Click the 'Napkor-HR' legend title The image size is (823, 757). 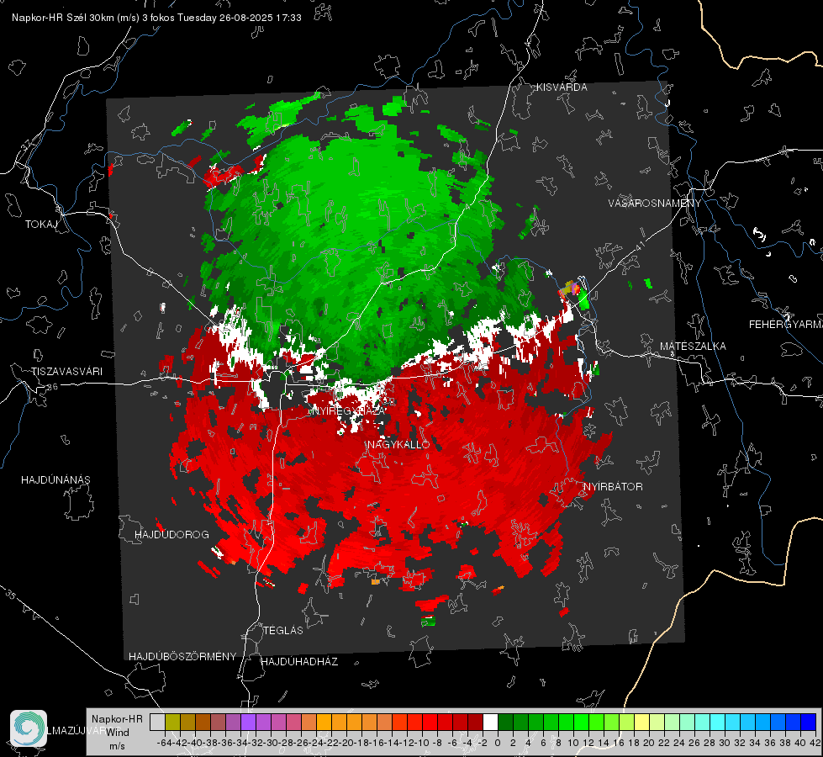coord(117,719)
